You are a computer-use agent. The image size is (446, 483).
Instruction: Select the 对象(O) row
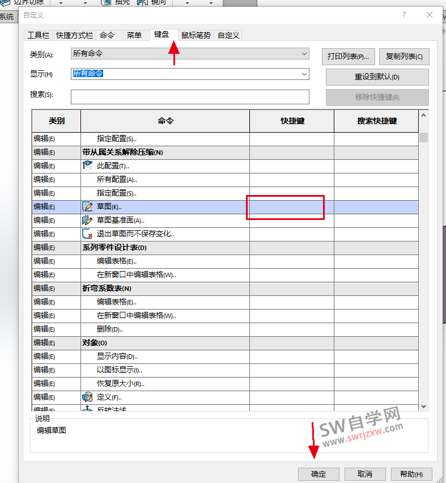click(x=225, y=342)
